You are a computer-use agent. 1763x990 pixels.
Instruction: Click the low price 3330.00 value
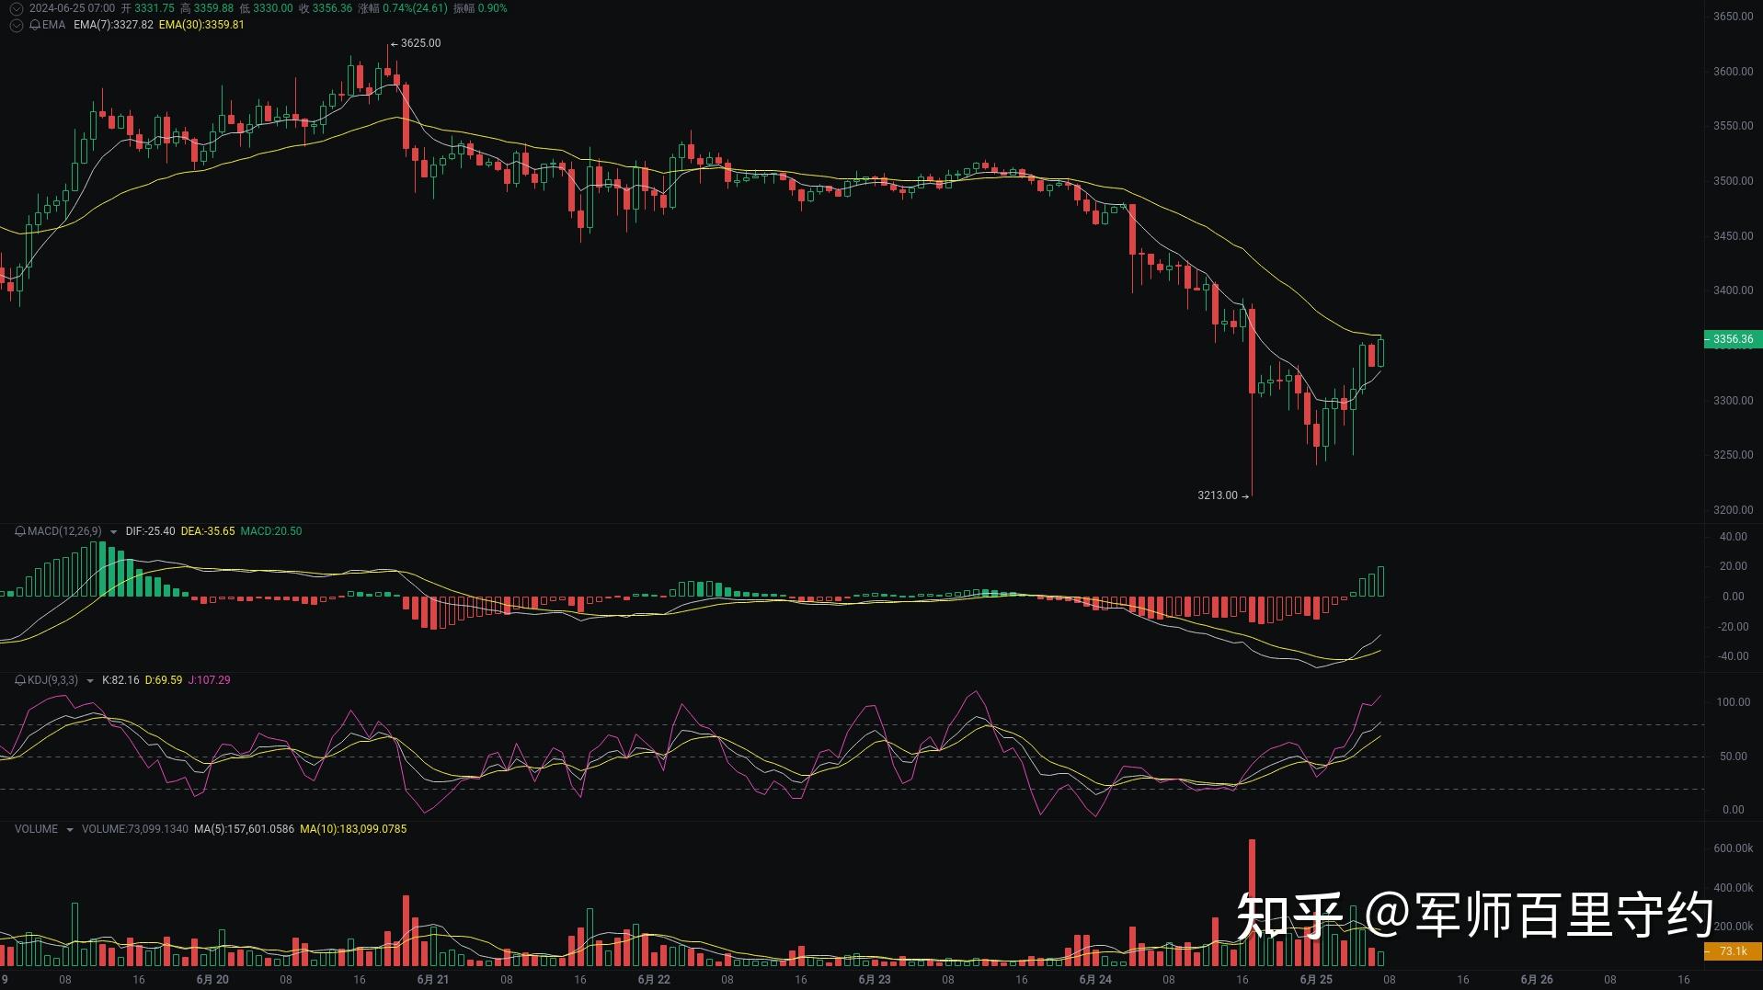click(273, 8)
